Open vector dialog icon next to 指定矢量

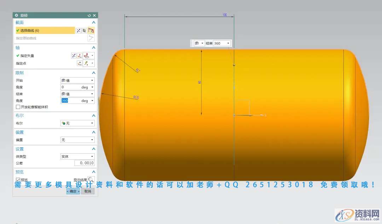[x=80, y=56]
